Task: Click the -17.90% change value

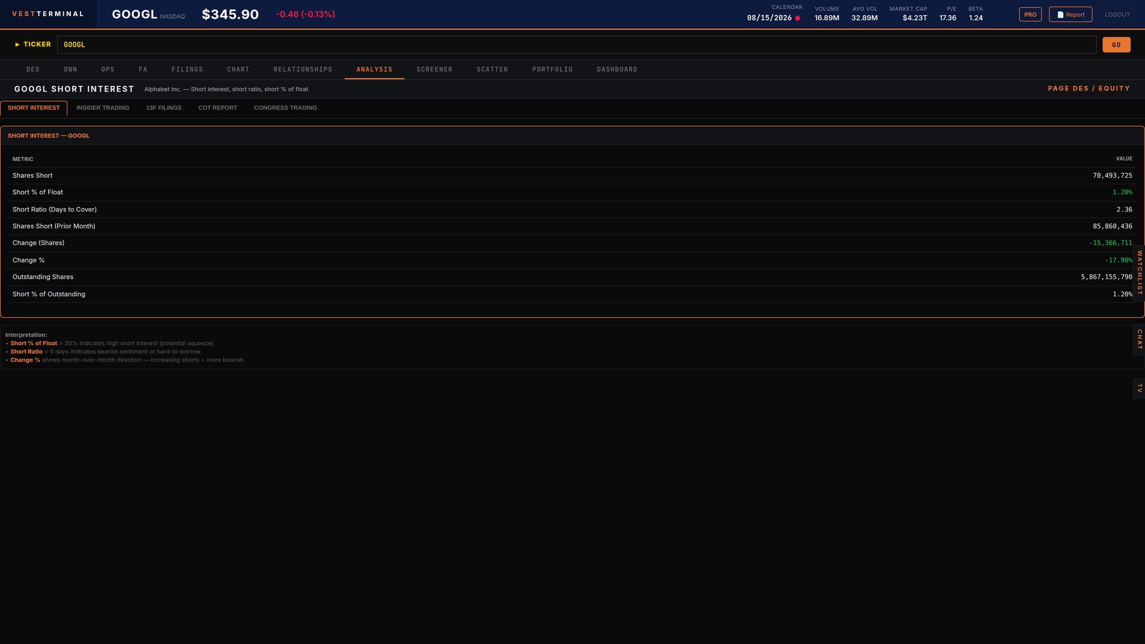Action: click(1118, 260)
